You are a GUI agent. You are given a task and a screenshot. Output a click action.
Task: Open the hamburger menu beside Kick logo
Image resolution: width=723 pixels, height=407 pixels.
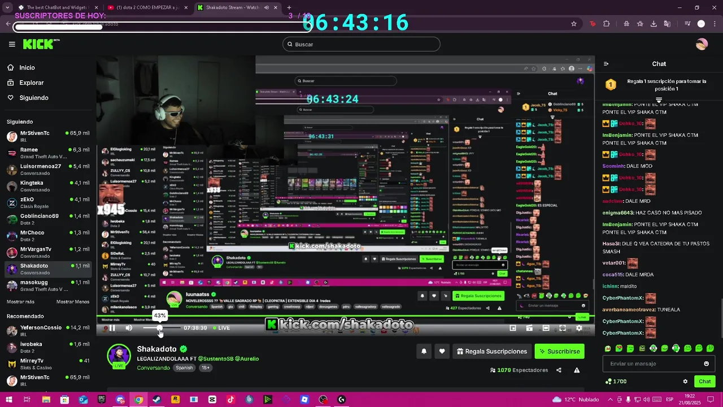pos(12,44)
